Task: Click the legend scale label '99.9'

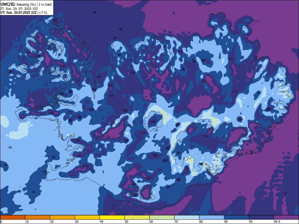Action: (277, 222)
